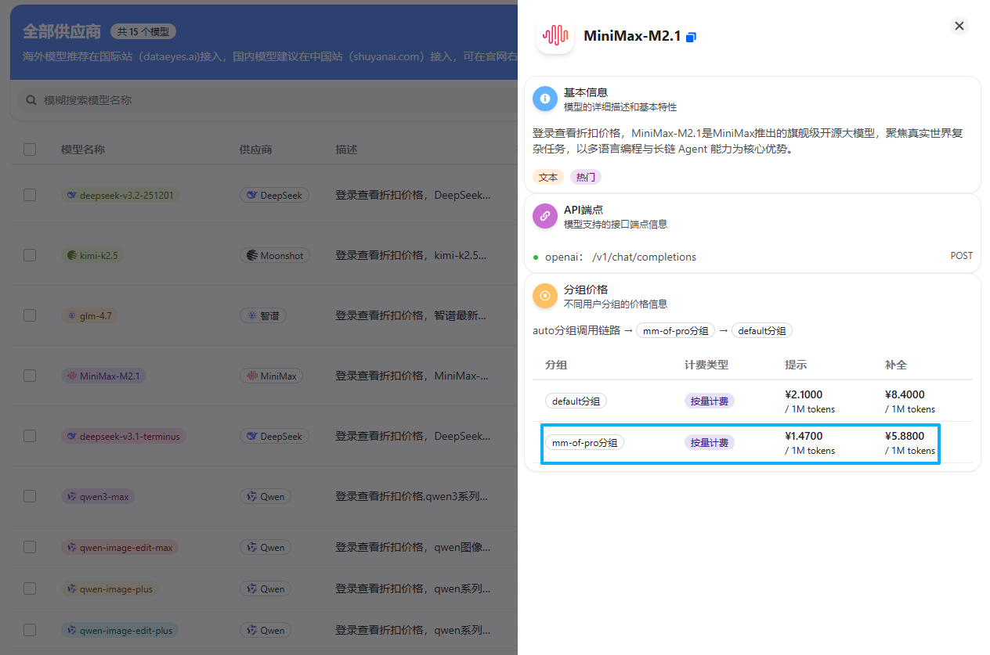Click the orange group pricing icon
This screenshot has height=655, width=990.
click(x=545, y=296)
